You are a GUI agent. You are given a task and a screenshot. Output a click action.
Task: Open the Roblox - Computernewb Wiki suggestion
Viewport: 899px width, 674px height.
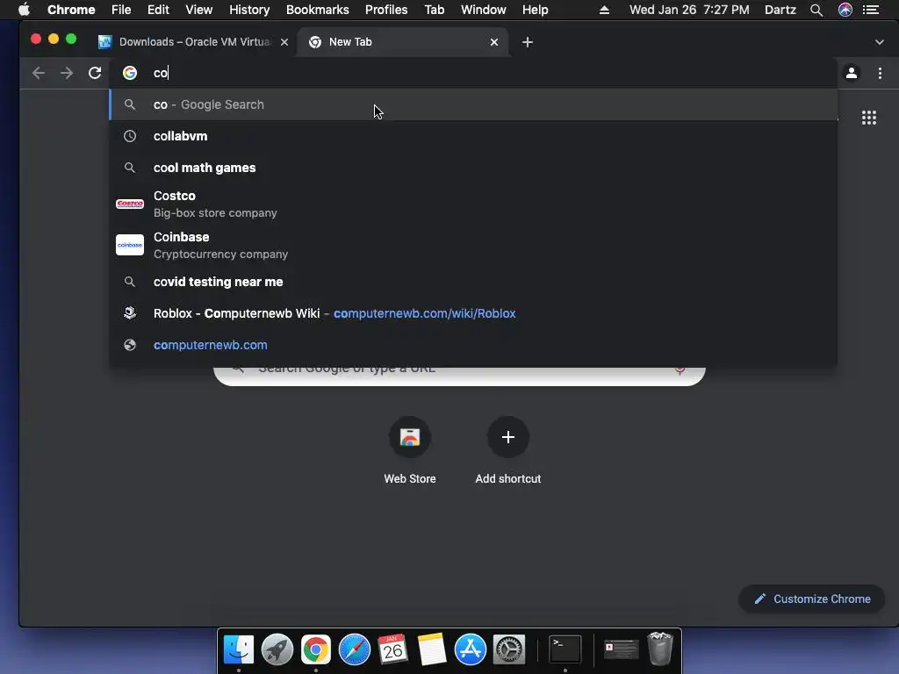(473, 313)
